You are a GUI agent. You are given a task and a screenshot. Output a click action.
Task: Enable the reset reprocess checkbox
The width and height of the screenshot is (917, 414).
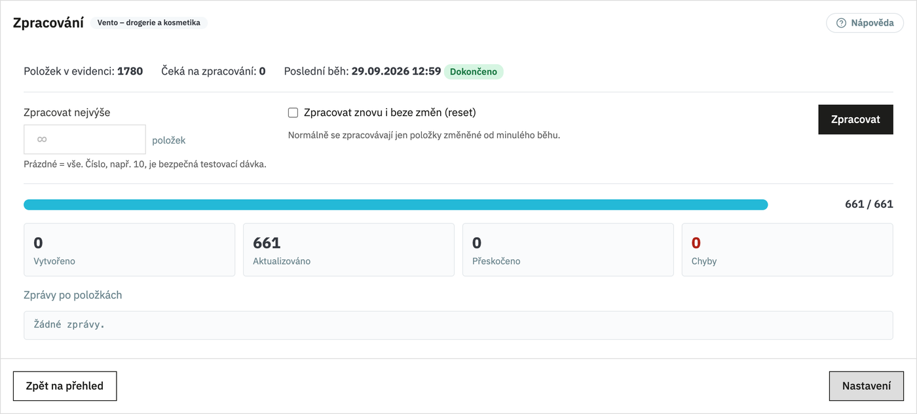pos(293,113)
